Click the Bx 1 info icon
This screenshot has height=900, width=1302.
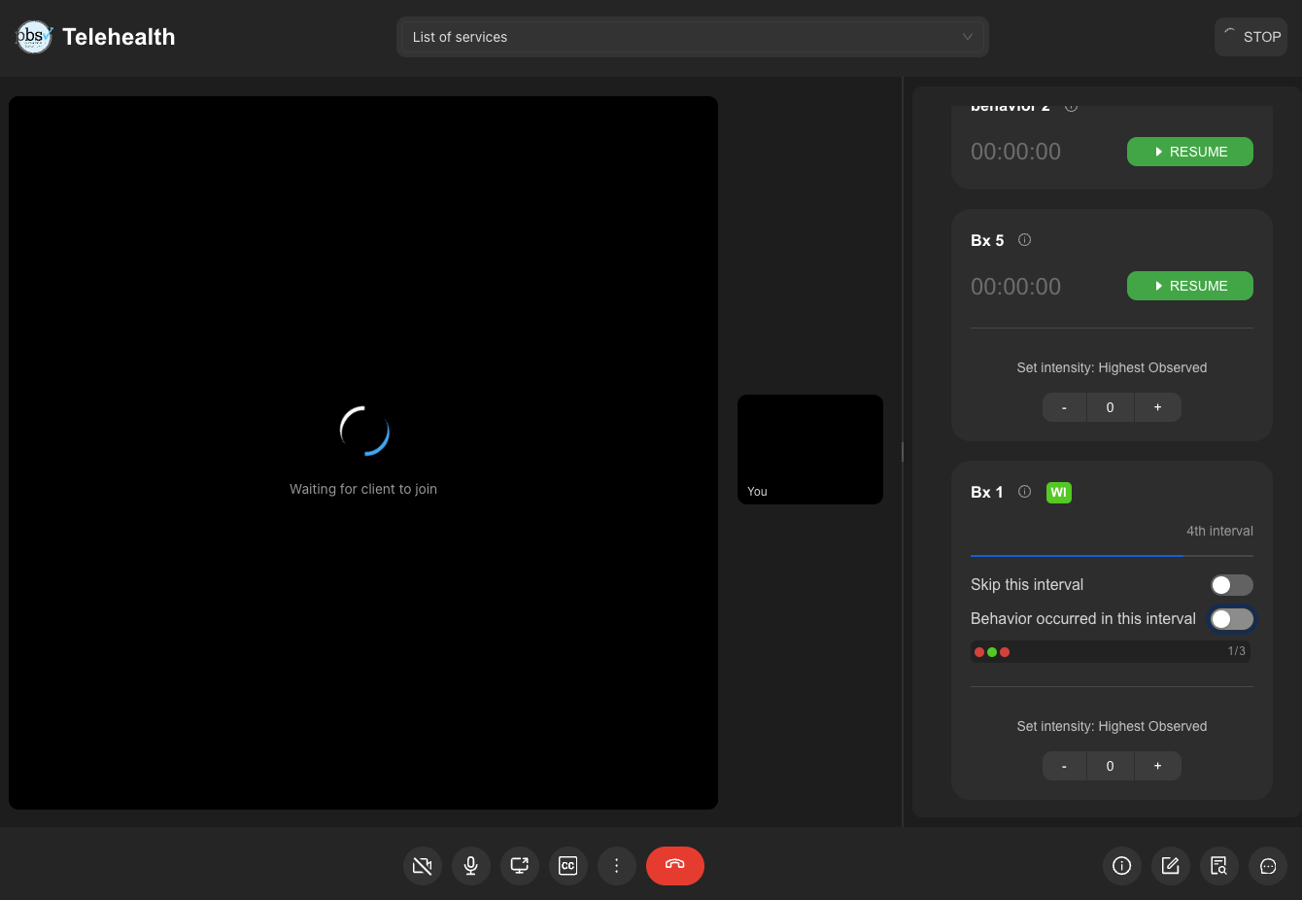[x=1024, y=492]
